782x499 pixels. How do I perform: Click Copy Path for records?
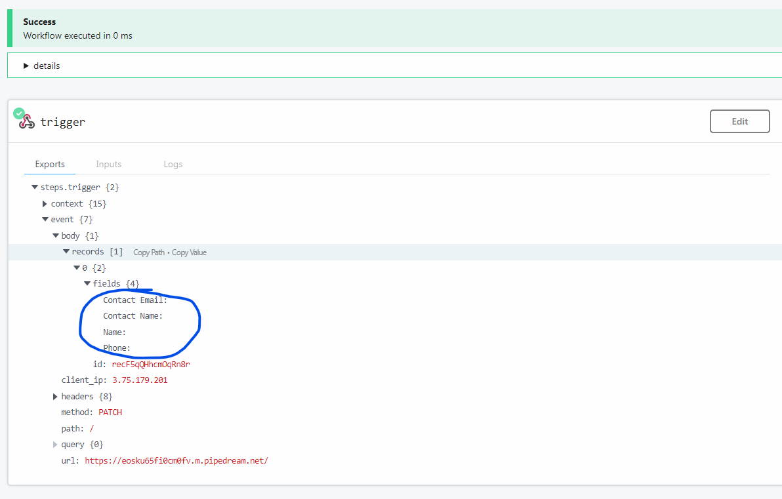point(149,252)
